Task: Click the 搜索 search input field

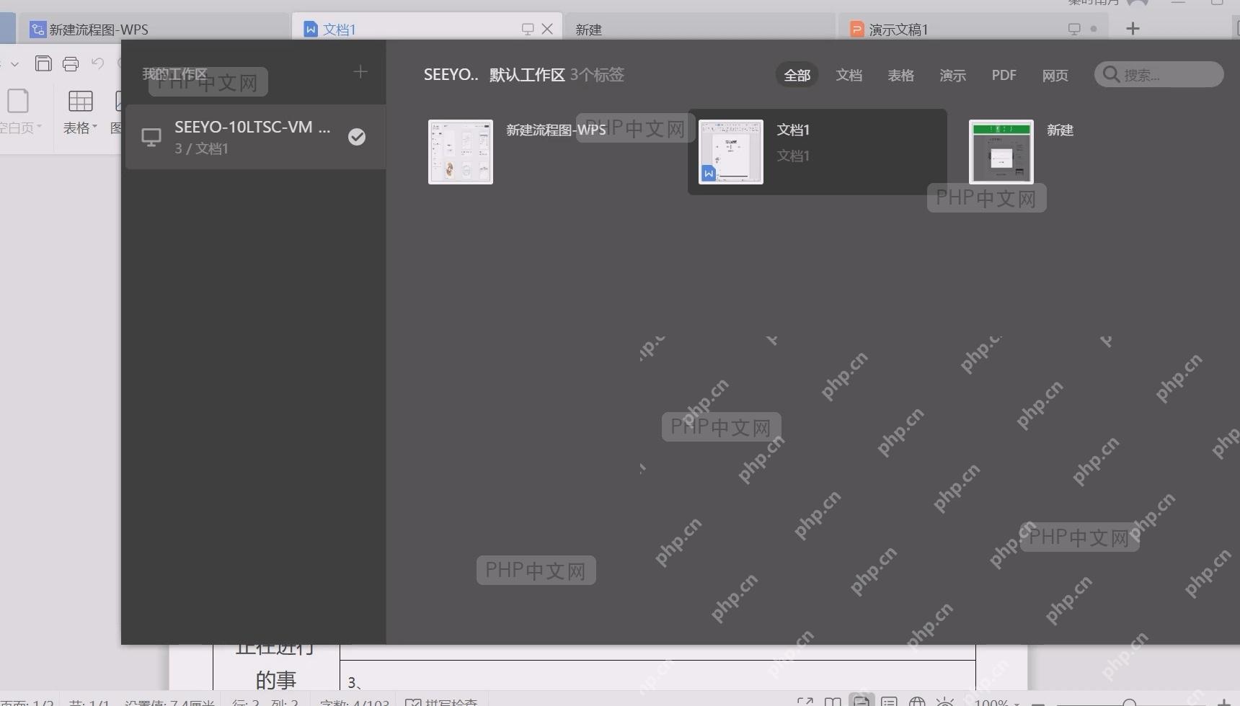Action: (x=1159, y=74)
